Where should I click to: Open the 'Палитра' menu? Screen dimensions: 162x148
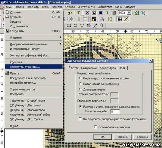pos(57,7)
